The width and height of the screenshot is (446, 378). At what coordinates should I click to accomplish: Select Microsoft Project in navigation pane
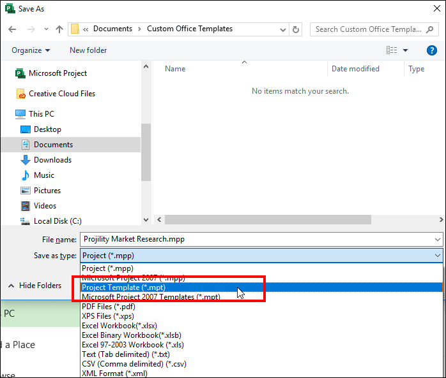[x=58, y=73]
